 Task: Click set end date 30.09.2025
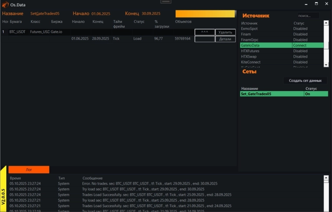[151, 14]
